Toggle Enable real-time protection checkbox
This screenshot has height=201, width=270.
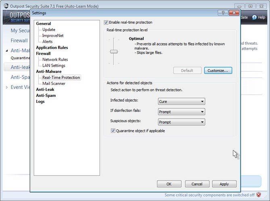[x=107, y=23]
